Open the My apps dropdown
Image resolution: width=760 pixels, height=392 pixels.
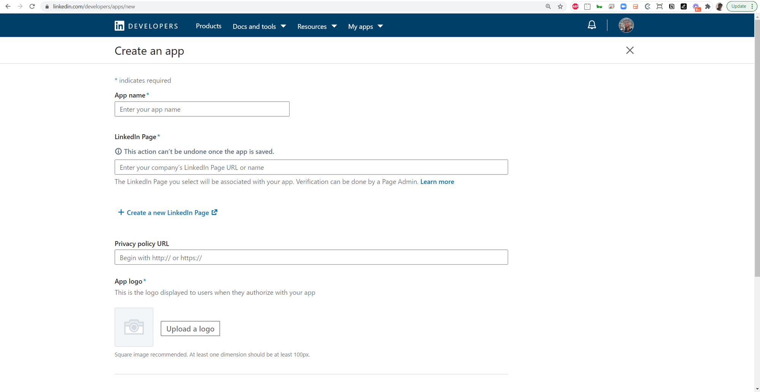coord(365,26)
